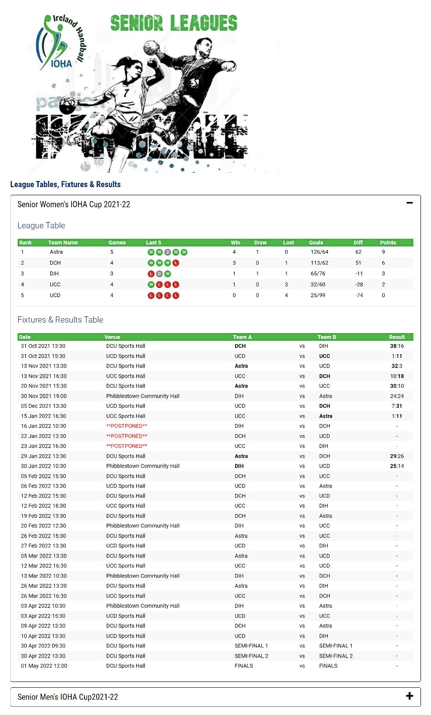
Task: Click Astra's grey draw badge in Last 5
Action: 167,252
